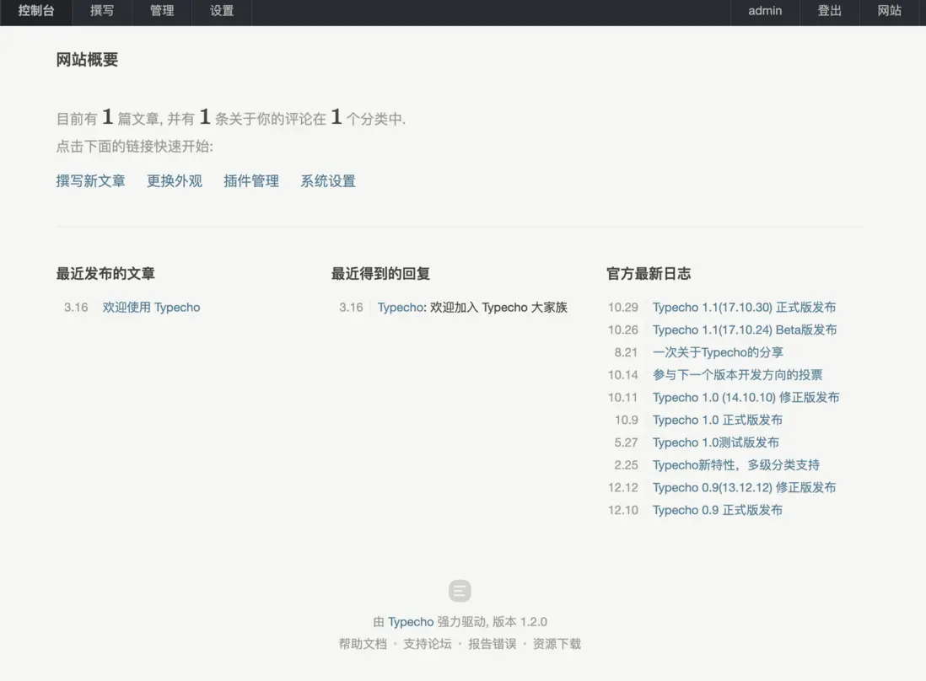Viewport: 926px width, 681px height.
Task: Open 更换外观 to change themes
Action: (x=174, y=180)
